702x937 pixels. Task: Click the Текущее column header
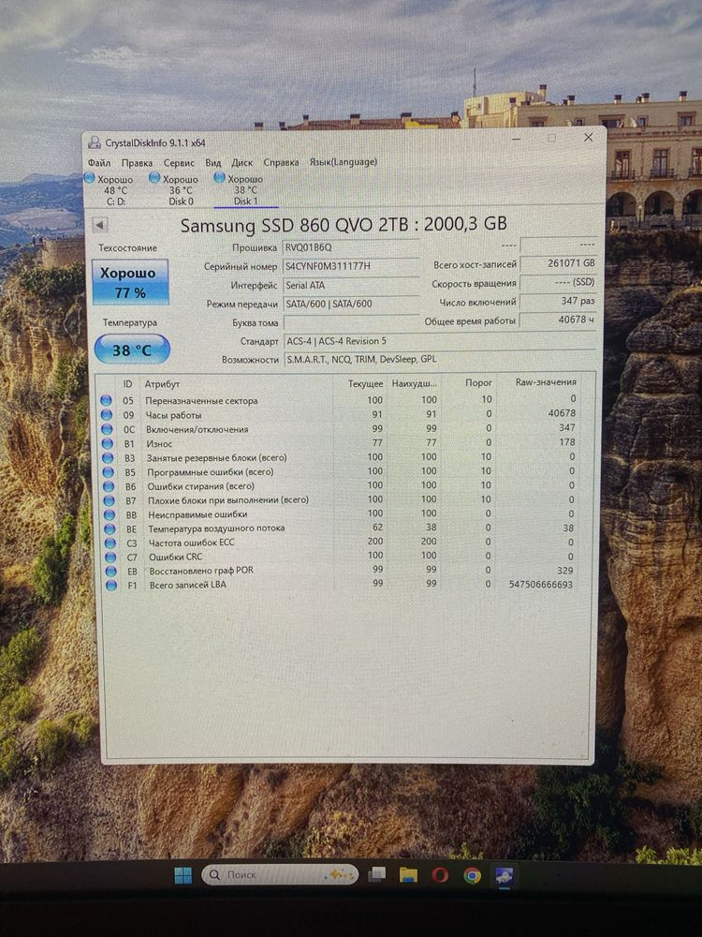365,383
